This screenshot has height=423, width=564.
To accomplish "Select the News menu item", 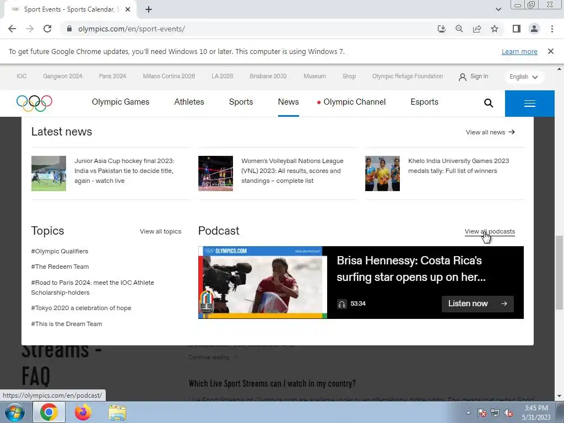I will (x=288, y=102).
